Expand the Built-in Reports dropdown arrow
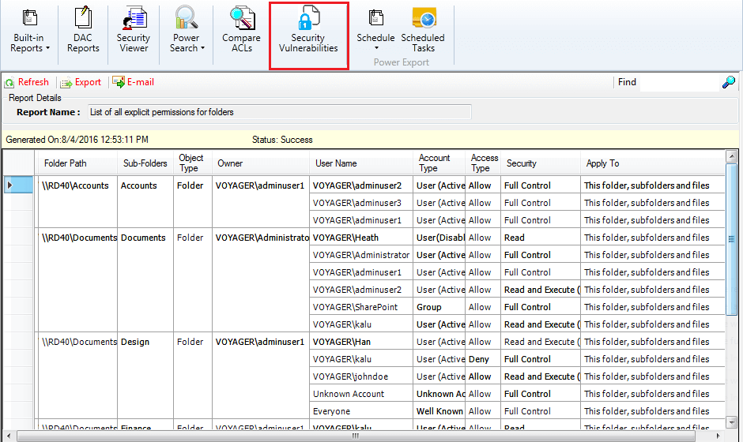 [x=47, y=48]
